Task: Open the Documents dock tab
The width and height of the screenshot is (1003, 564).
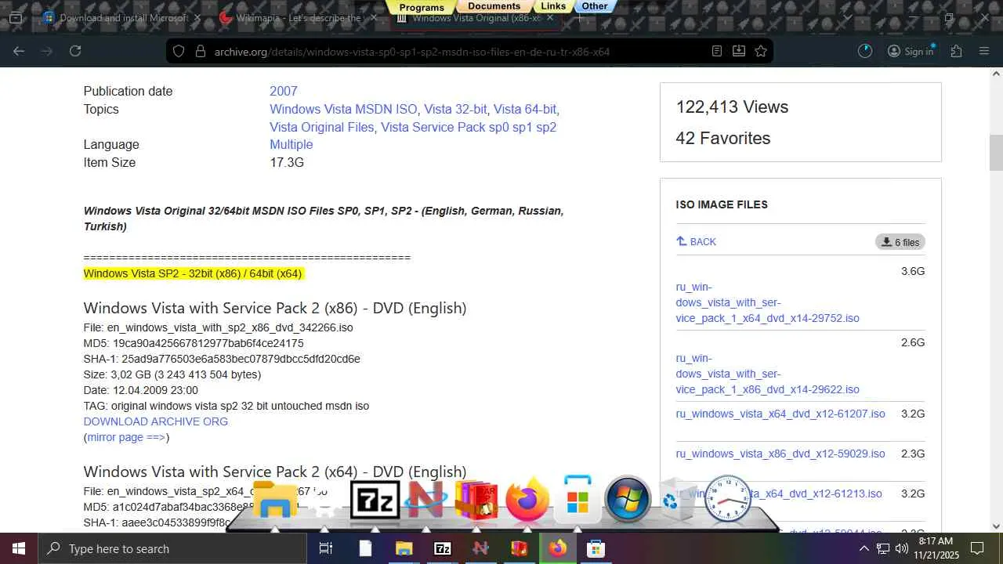Action: (494, 6)
